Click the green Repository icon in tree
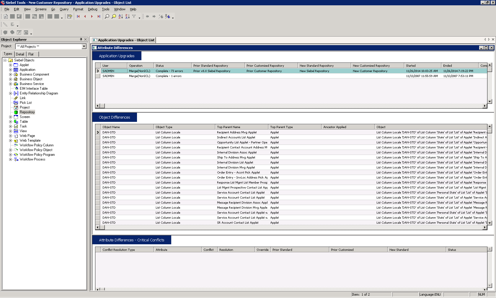The height and width of the screenshot is (298, 496). click(16, 112)
